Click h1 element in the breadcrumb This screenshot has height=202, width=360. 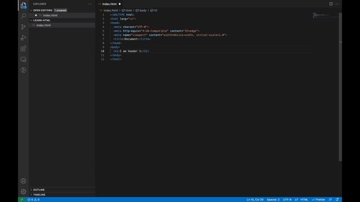point(154,11)
